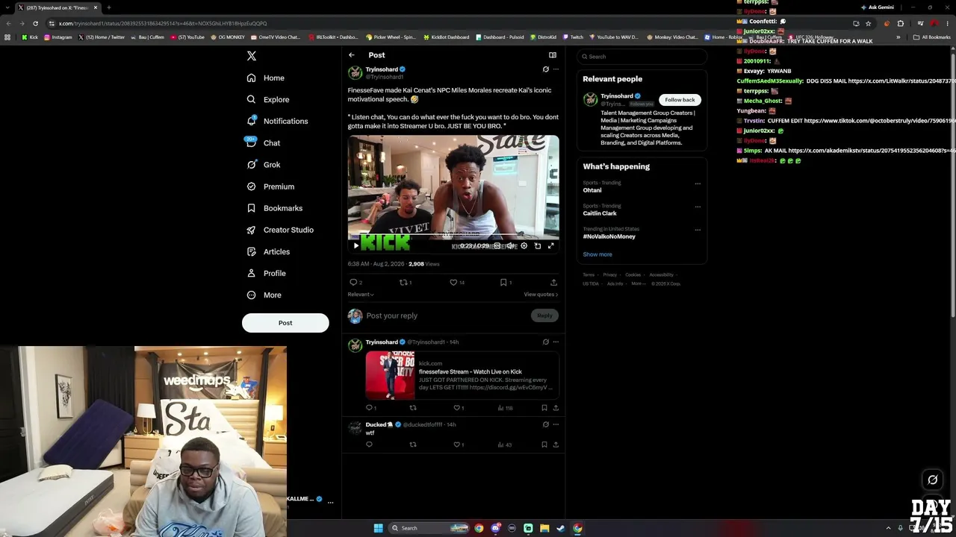Bookmark the main post
This screenshot has width=956, height=537.
tap(503, 283)
